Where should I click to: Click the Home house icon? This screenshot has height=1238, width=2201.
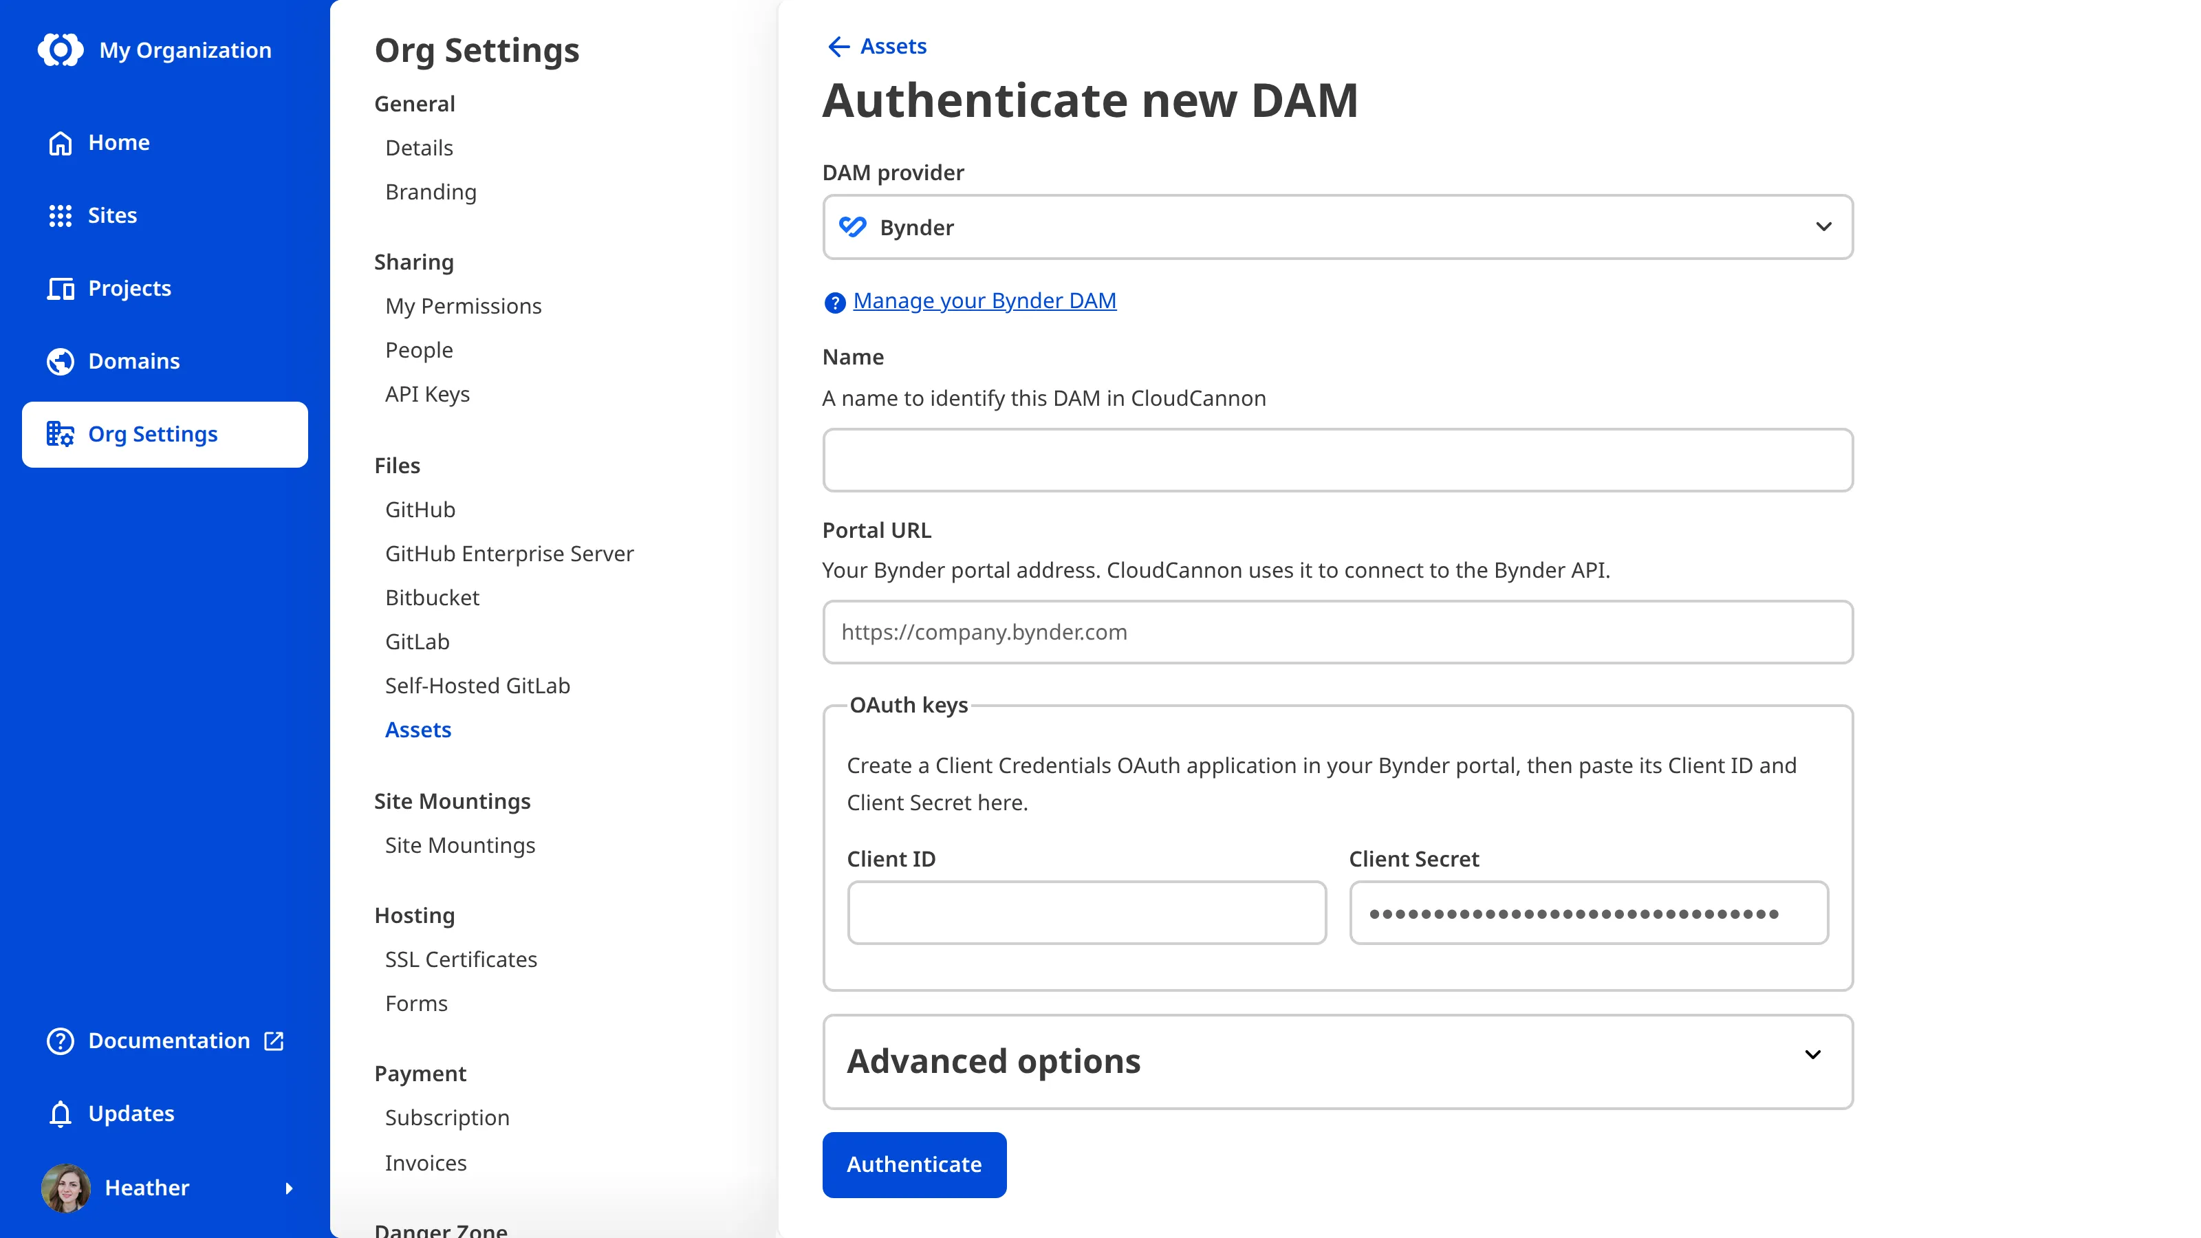coord(60,142)
